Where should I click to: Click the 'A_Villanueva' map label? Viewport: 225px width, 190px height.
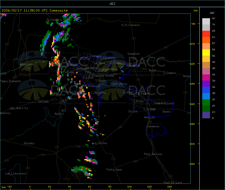tap(130, 25)
